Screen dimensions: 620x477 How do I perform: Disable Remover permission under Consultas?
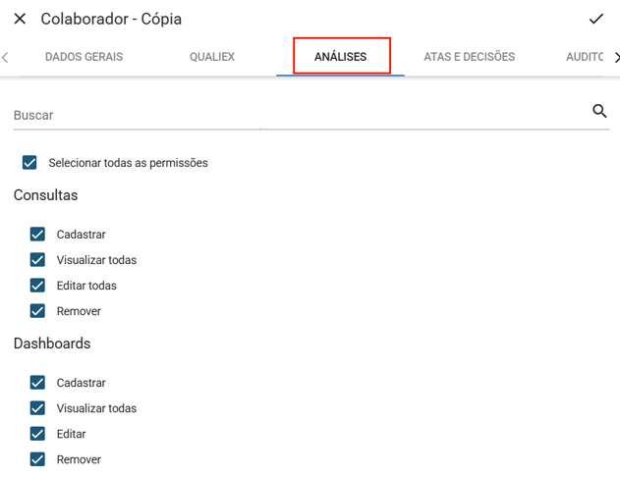(x=37, y=311)
